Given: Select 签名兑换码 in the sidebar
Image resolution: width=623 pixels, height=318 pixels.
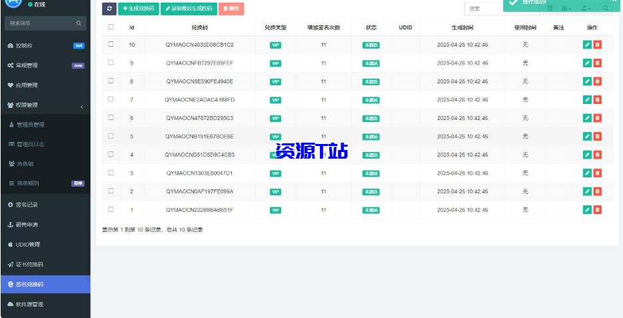Looking at the screenshot, I should click(x=45, y=284).
